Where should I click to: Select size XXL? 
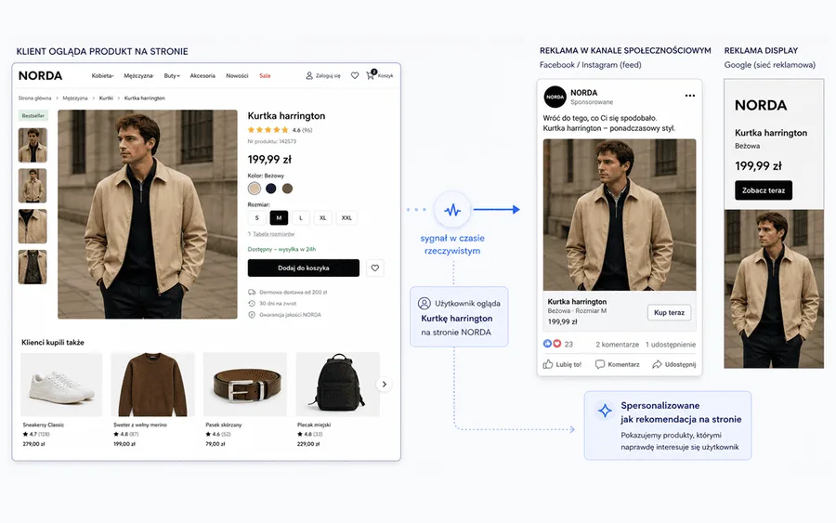tap(346, 217)
